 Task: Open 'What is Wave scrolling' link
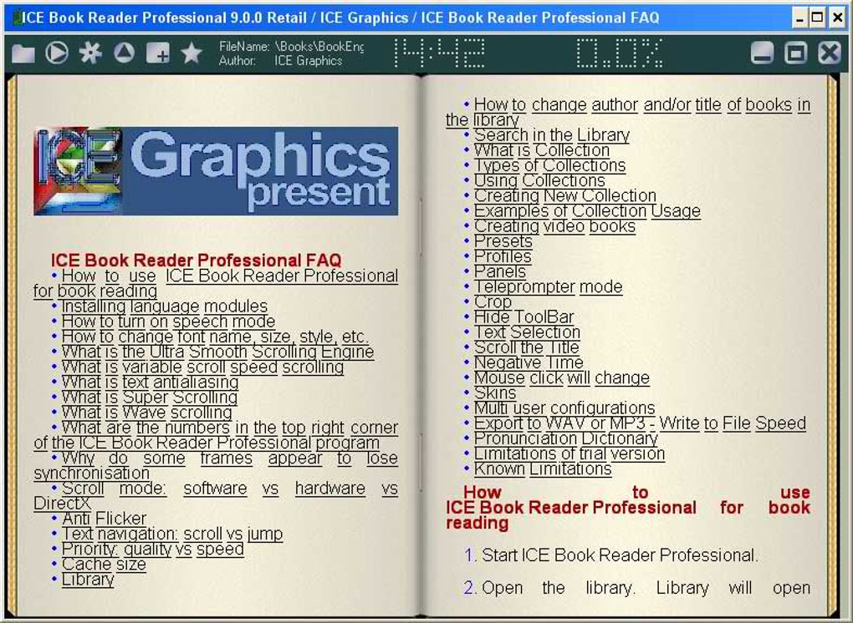pyautogui.click(x=147, y=413)
